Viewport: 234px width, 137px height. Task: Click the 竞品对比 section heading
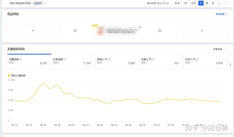pyautogui.click(x=13, y=14)
